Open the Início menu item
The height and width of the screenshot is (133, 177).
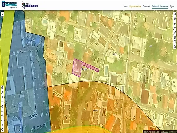125,7
